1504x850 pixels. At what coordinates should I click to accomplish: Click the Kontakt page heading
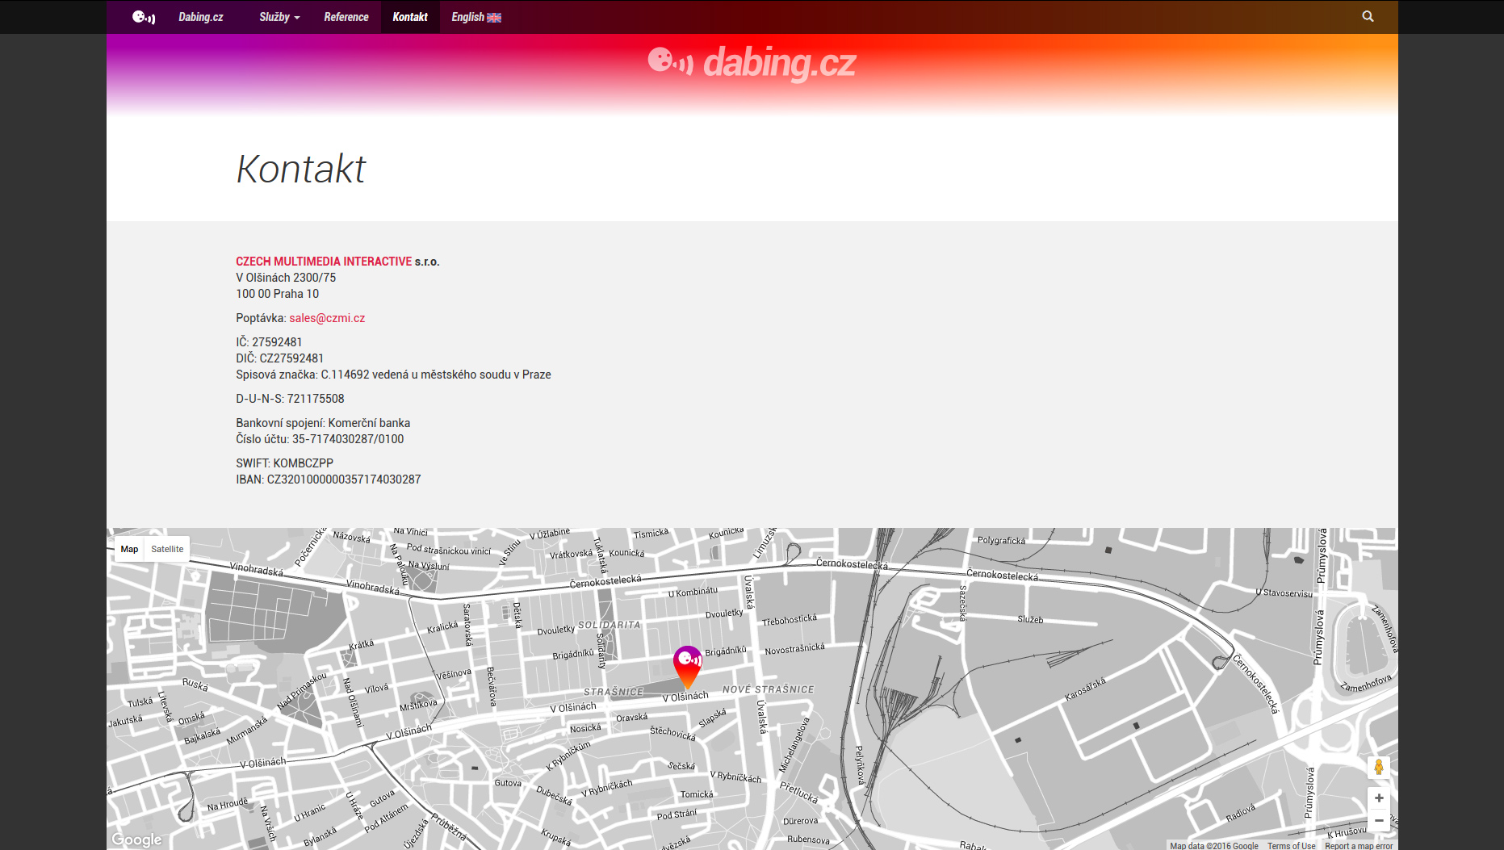pyautogui.click(x=301, y=169)
